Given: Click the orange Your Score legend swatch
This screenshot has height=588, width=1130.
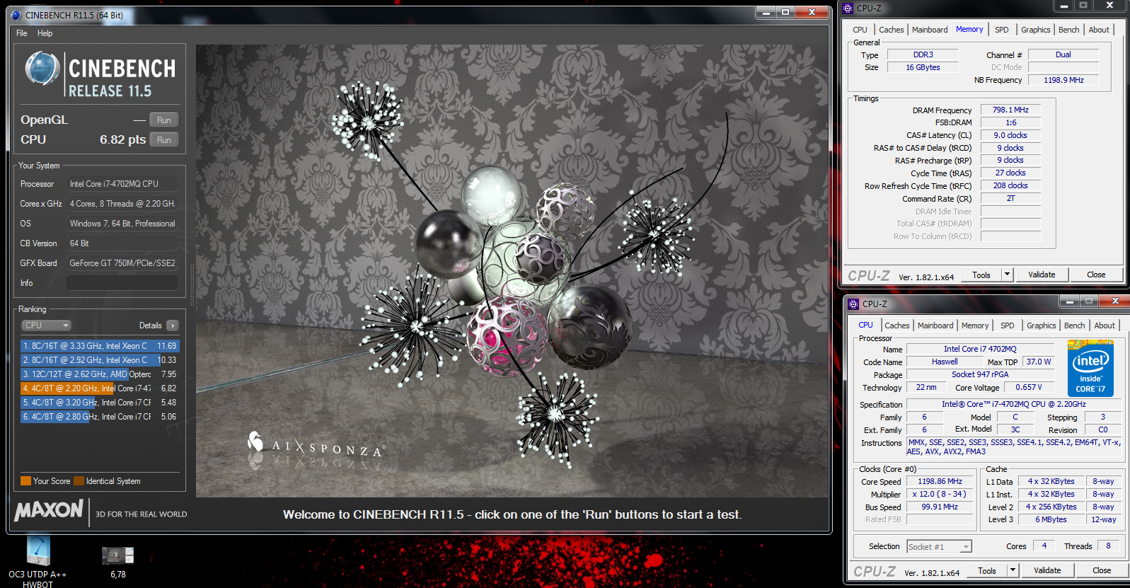Looking at the screenshot, I should [x=25, y=481].
